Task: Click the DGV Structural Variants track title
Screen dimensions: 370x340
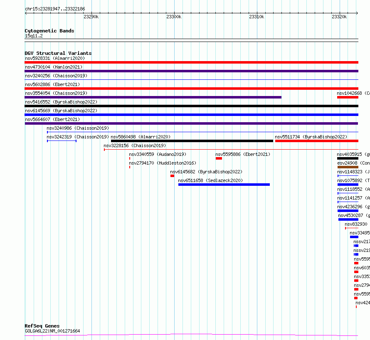Action: click(x=58, y=53)
